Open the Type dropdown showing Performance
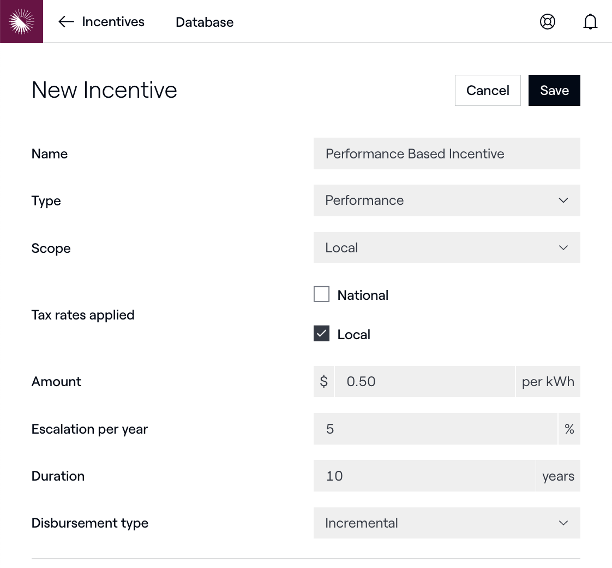This screenshot has height=568, width=612. point(446,200)
